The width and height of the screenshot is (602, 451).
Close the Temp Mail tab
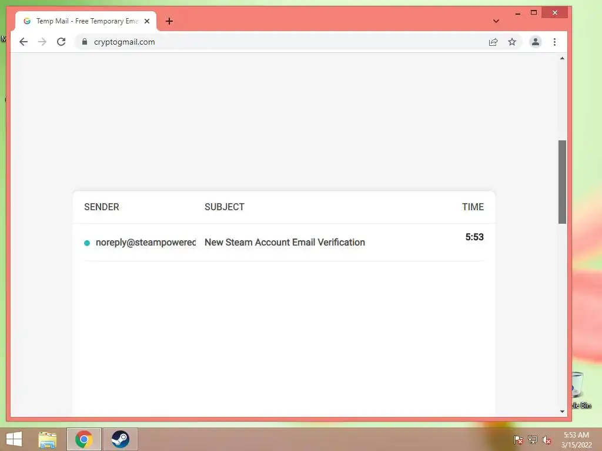[x=146, y=21]
